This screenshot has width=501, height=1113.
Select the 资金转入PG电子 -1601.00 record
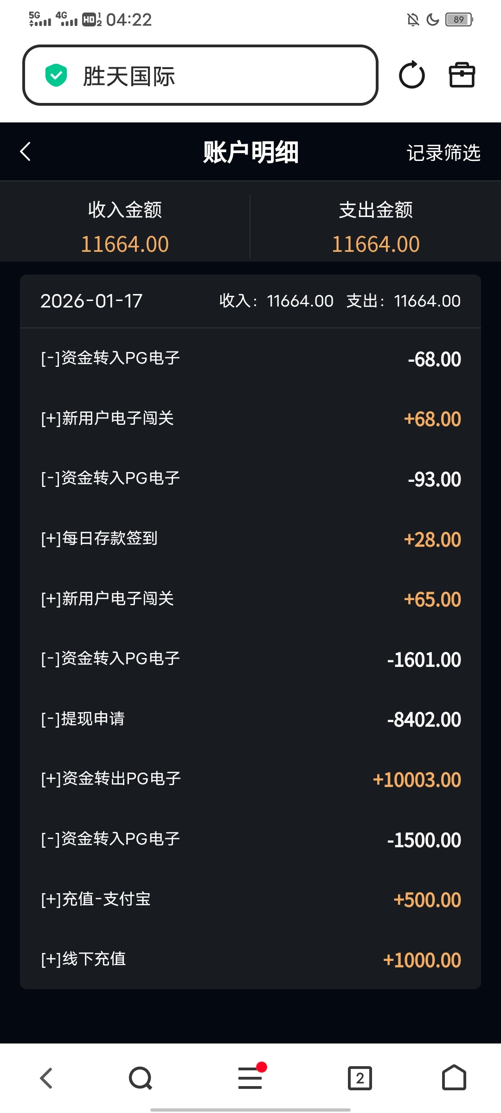click(x=250, y=659)
